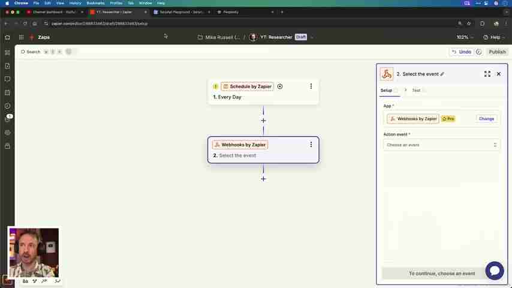Open the calendar icon in left sidebar
This screenshot has height=288, width=512.
7,92
